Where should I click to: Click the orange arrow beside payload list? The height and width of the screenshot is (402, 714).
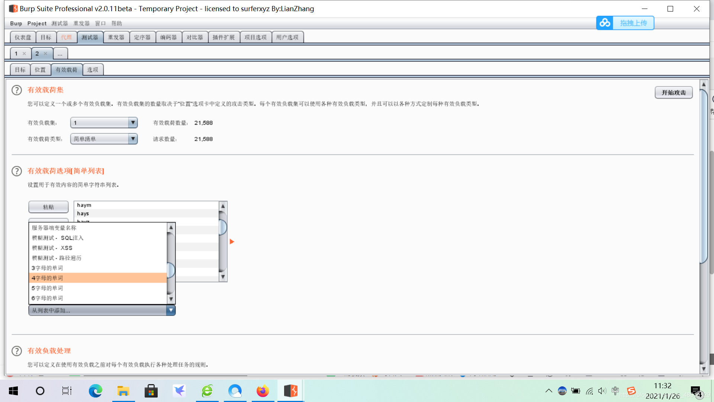232,242
